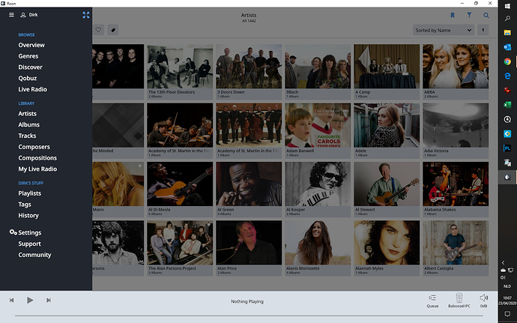Open the Adele artist tile
517x323 pixels.
coord(387,130)
